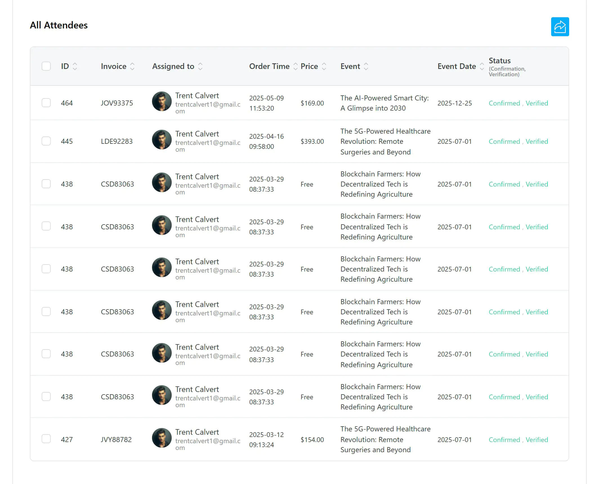599x484 pixels.
Task: Sort by Order Time arrows
Action: 295,66
